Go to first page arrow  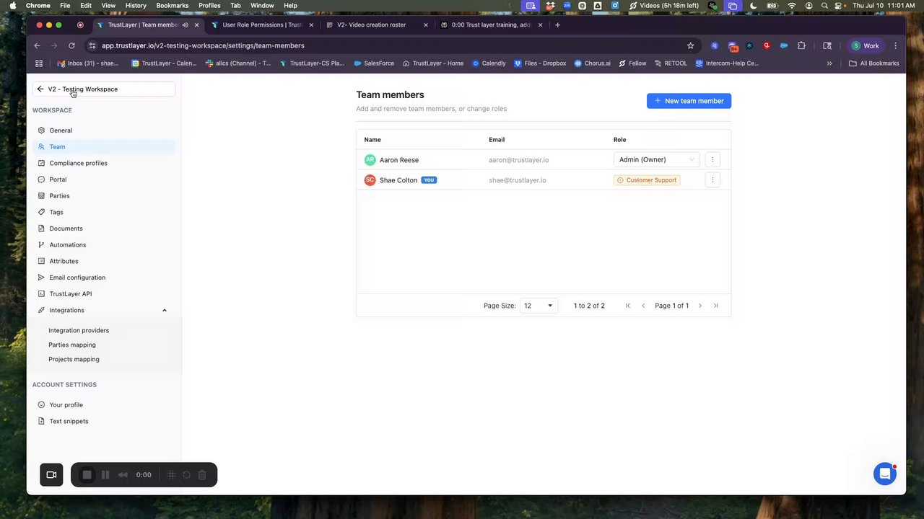tap(628, 306)
